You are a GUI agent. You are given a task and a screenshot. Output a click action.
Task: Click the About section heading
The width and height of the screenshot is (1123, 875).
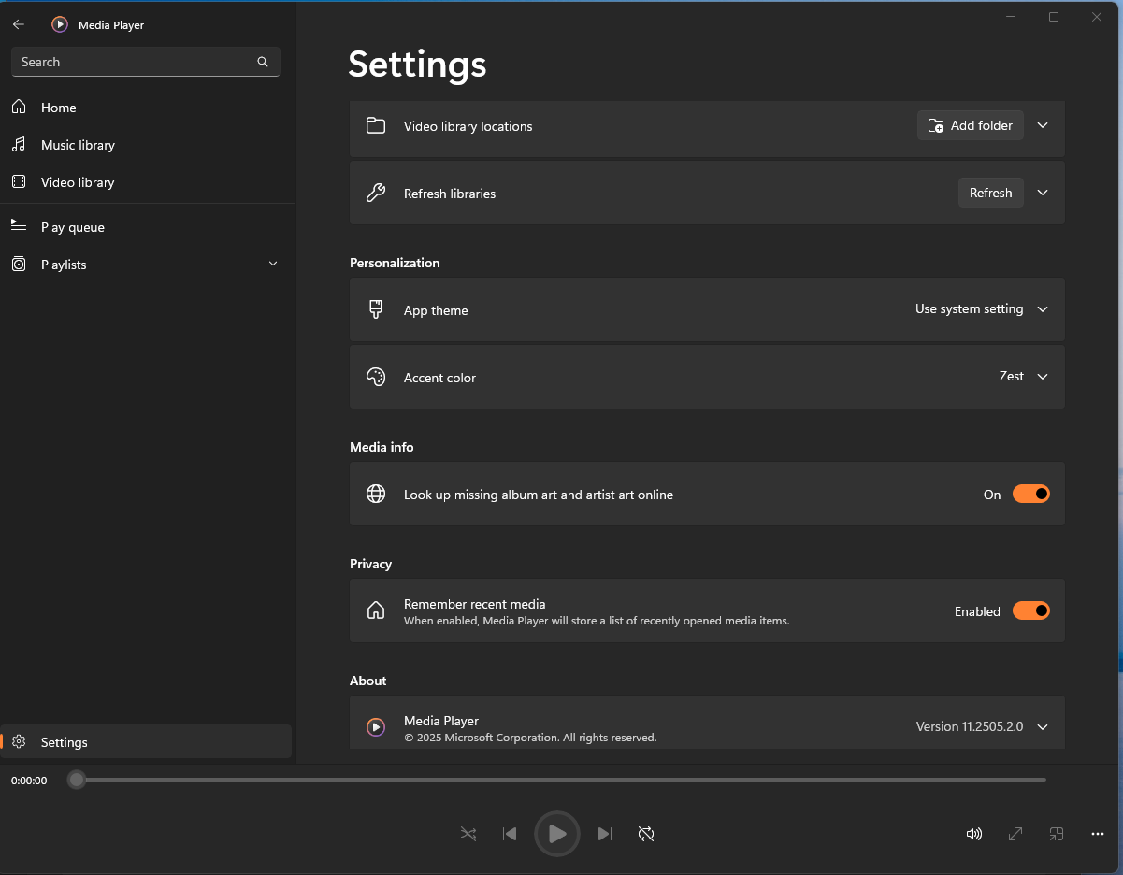[367, 681]
